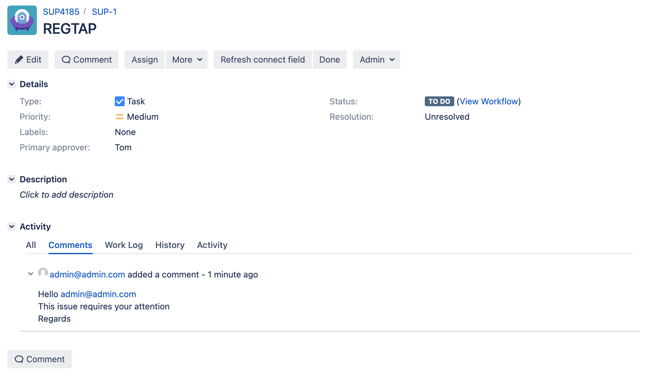Click the Edit pencil button

click(x=28, y=60)
